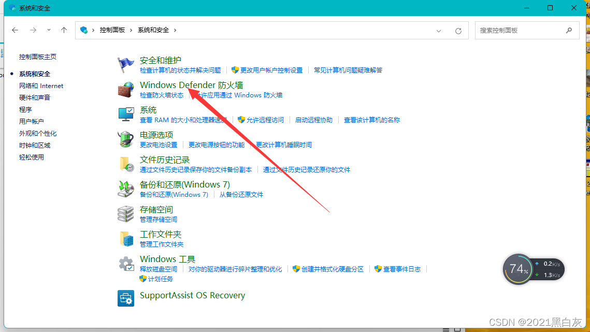This screenshot has height=332, width=590.
Task: Click the 系统和安全 window title icon
Action: point(12,8)
